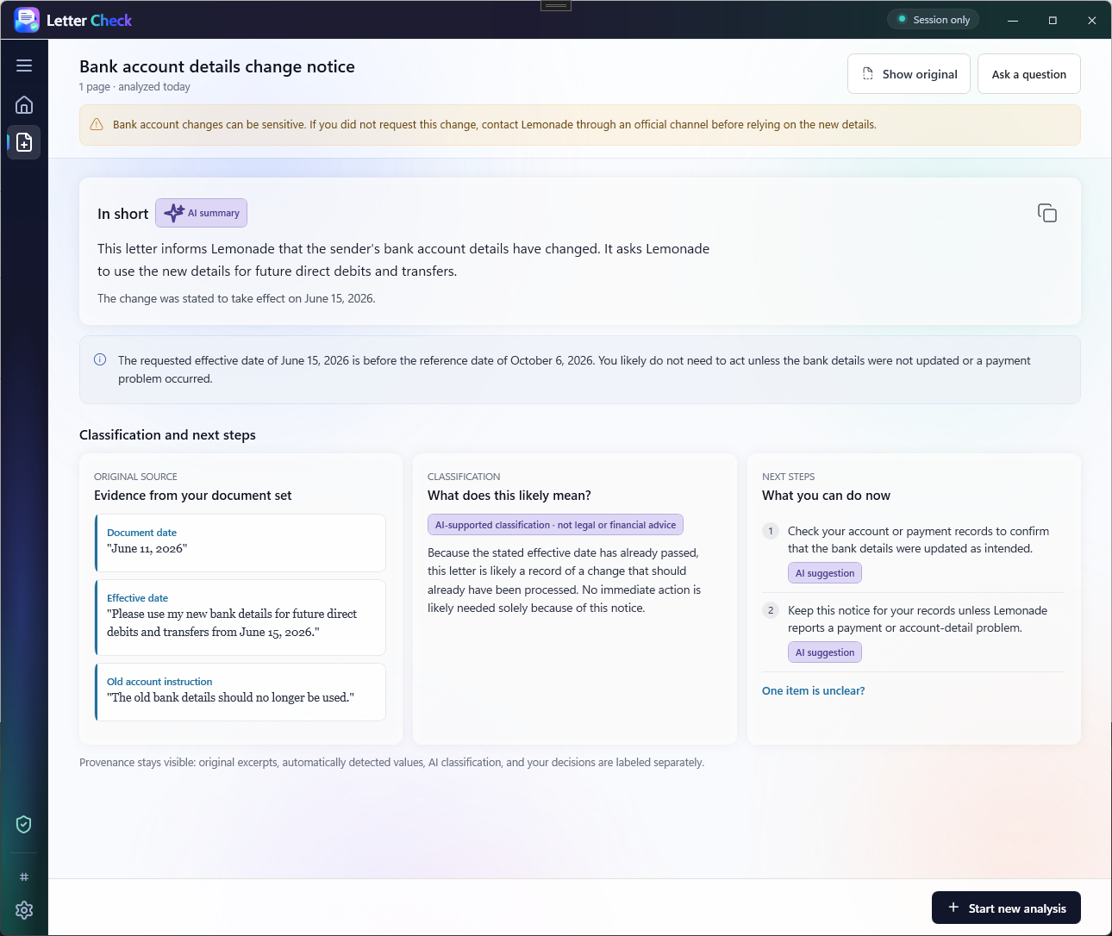Click Show original button

tap(909, 74)
